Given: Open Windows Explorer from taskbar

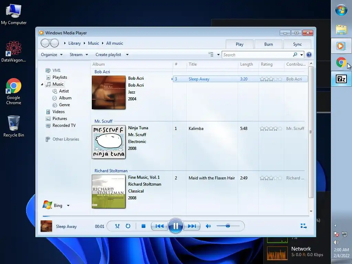Looking at the screenshot, I should (341, 30).
